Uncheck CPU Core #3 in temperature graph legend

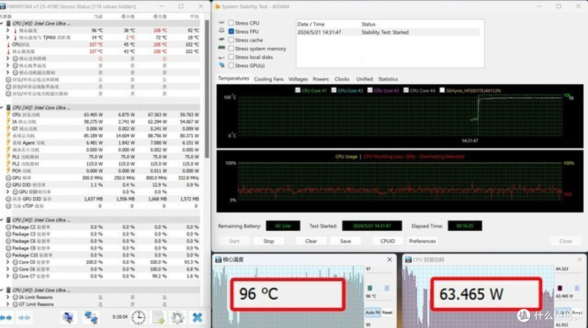[x=370, y=90]
